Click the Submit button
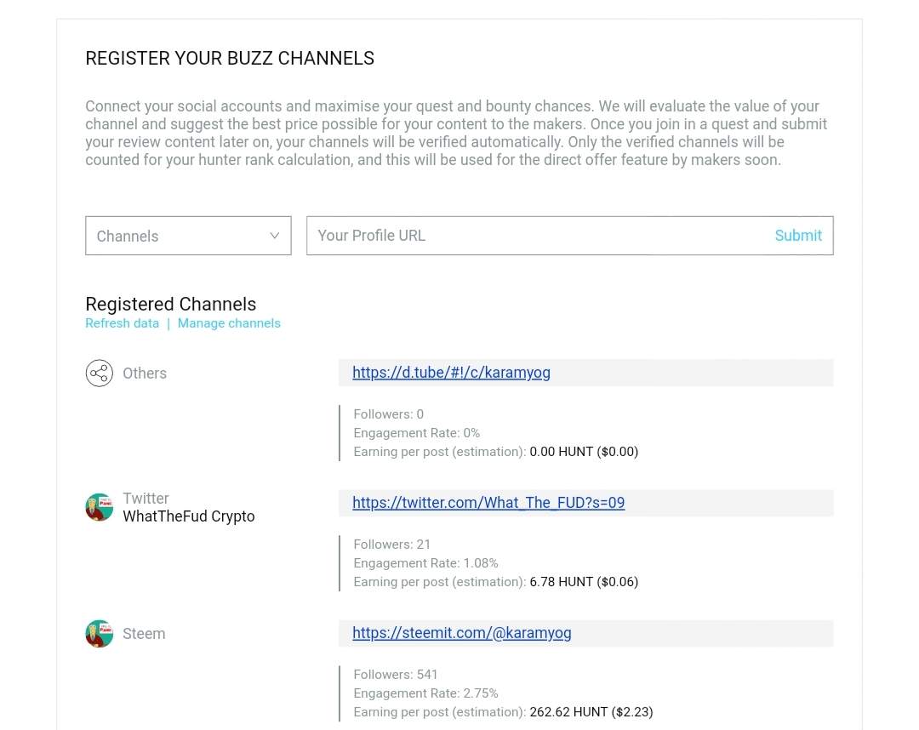Screen dimensions: 919x730 (797, 236)
